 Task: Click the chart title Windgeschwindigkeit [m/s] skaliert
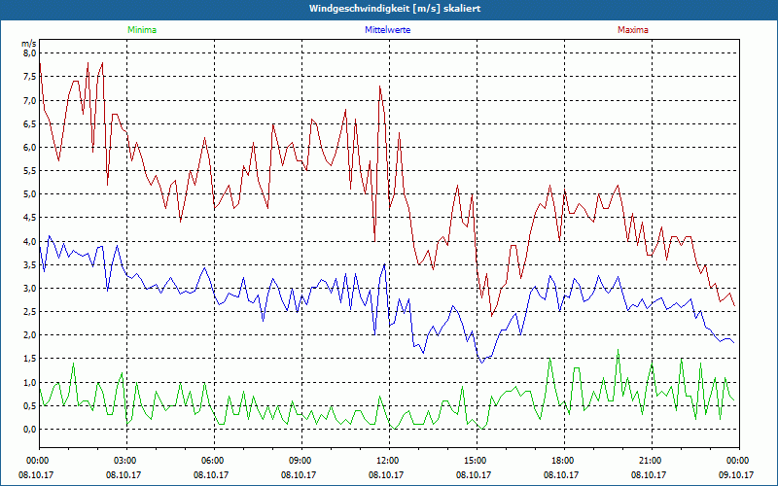395,9
